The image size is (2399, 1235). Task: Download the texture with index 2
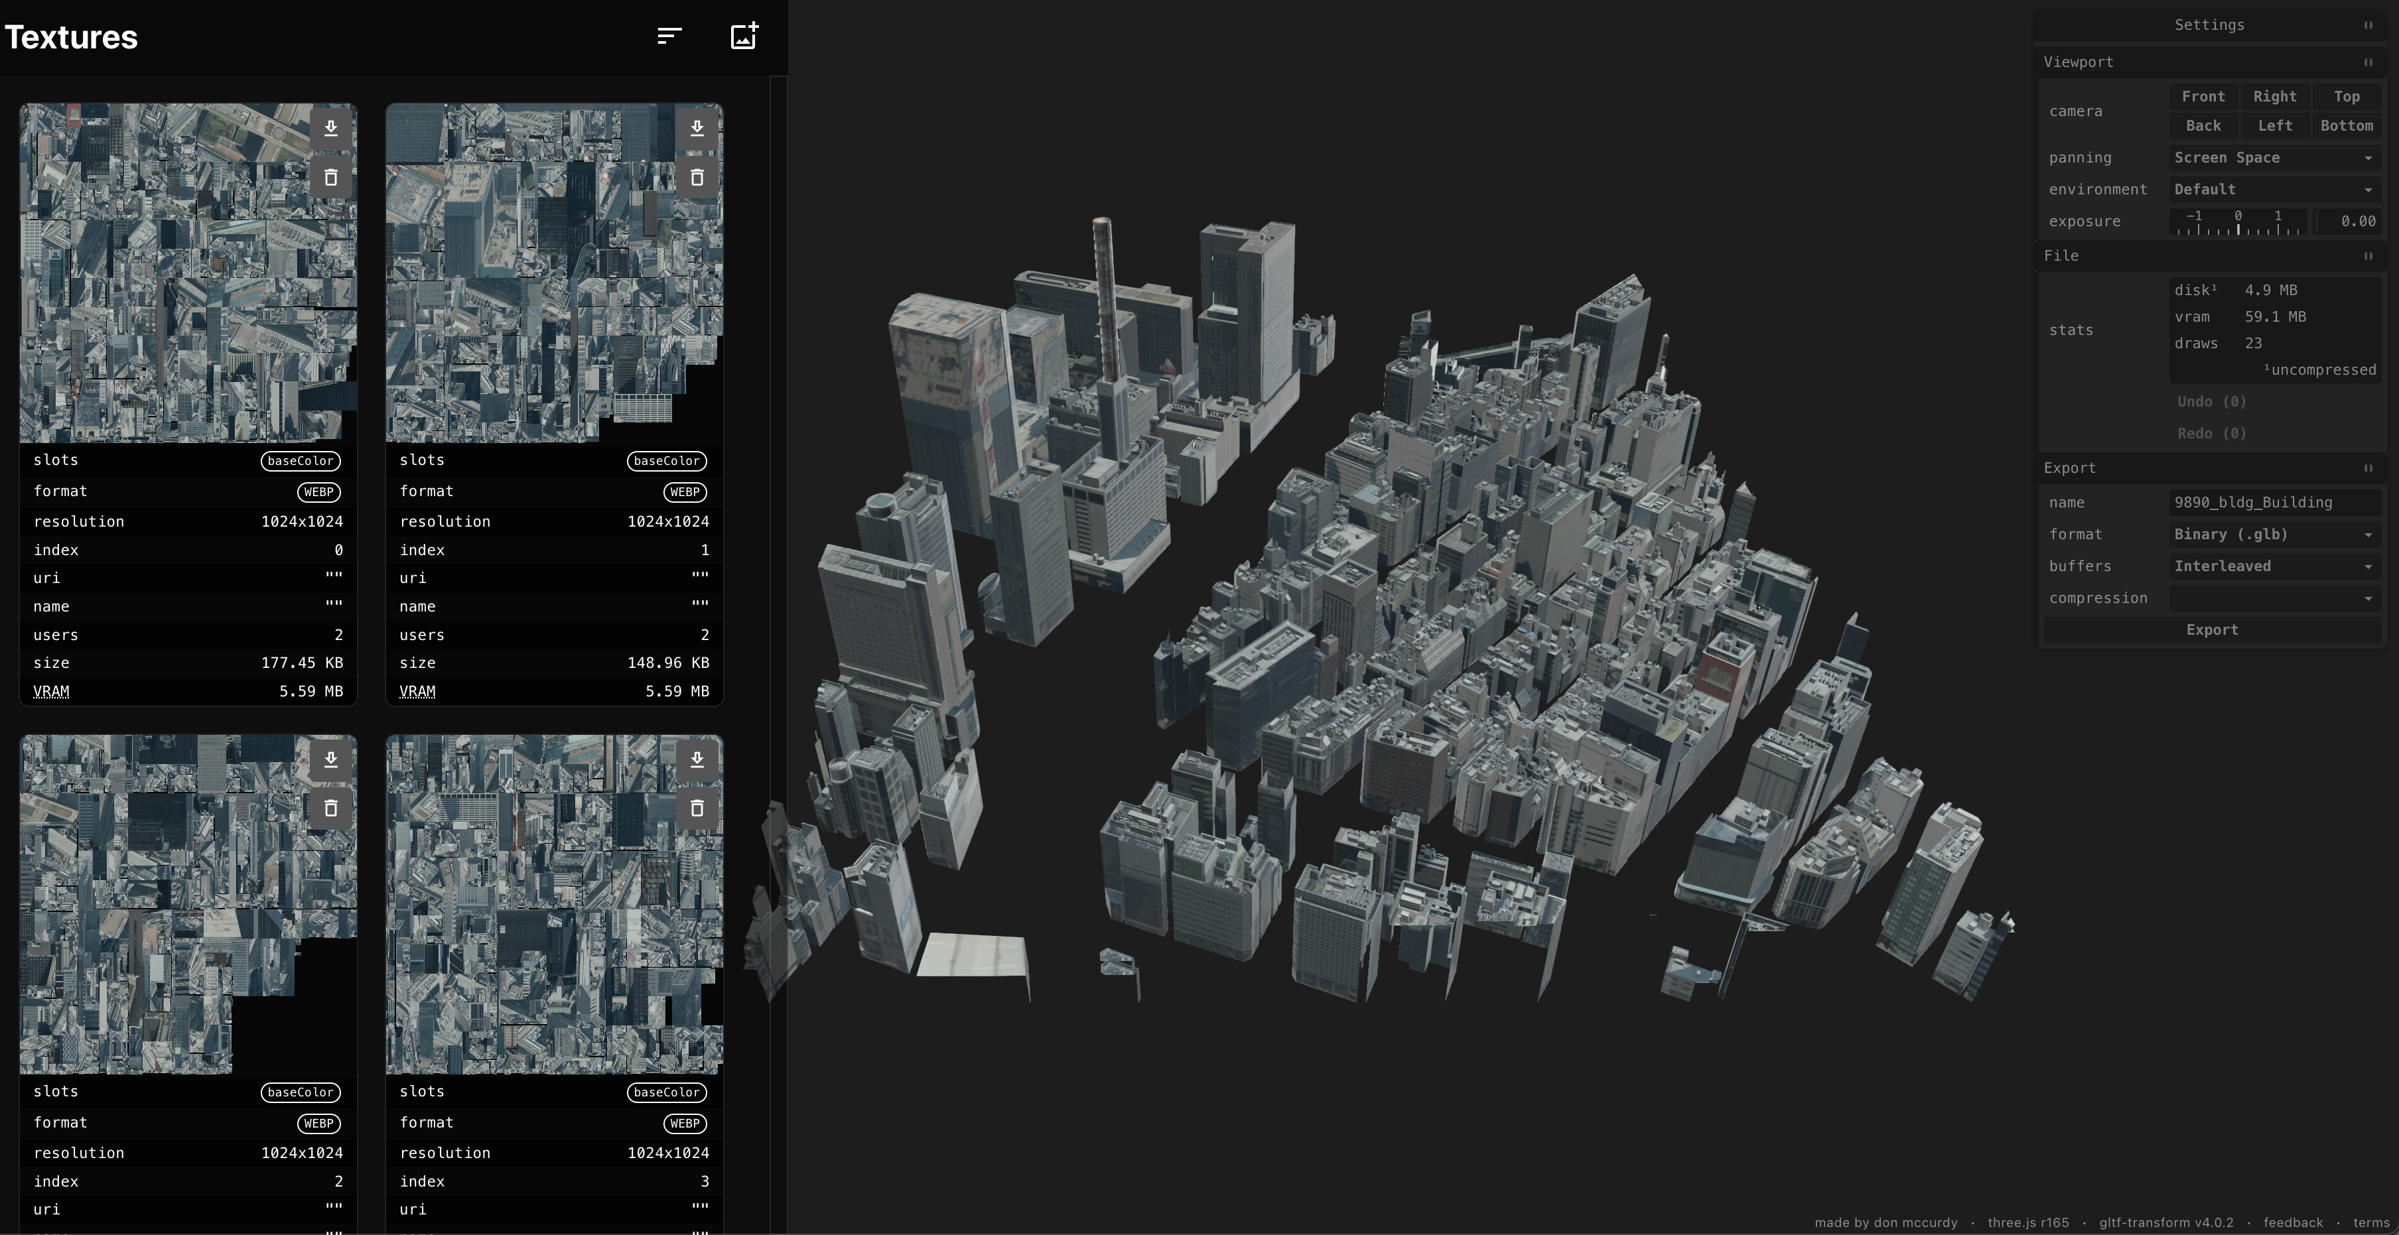pos(330,760)
